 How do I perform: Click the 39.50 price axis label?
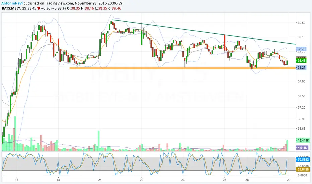pos(301,23)
